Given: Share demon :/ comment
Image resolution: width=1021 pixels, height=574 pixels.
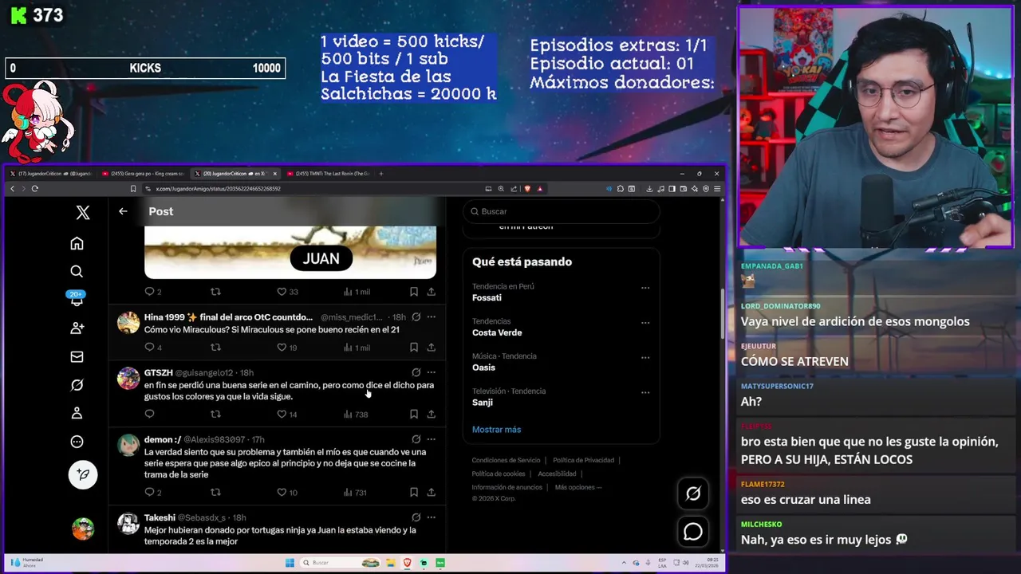Looking at the screenshot, I should click(x=431, y=493).
